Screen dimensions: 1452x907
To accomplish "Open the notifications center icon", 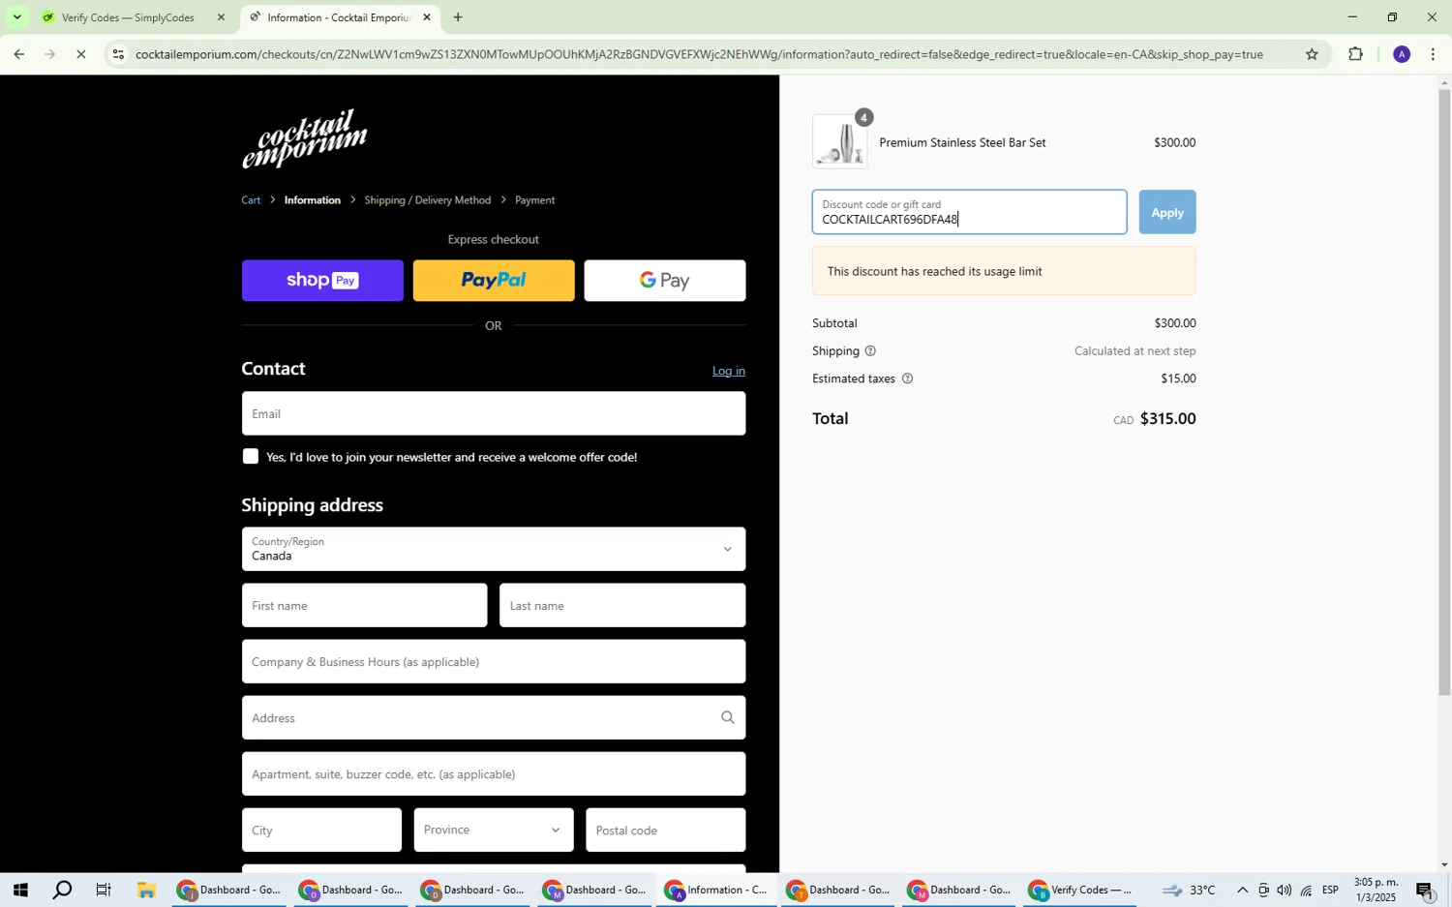I will [x=1424, y=891].
